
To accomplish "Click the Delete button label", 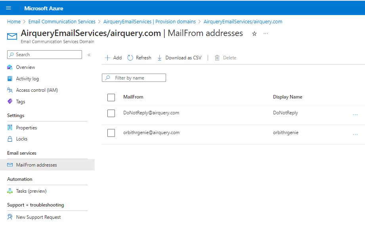I will [x=229, y=58].
